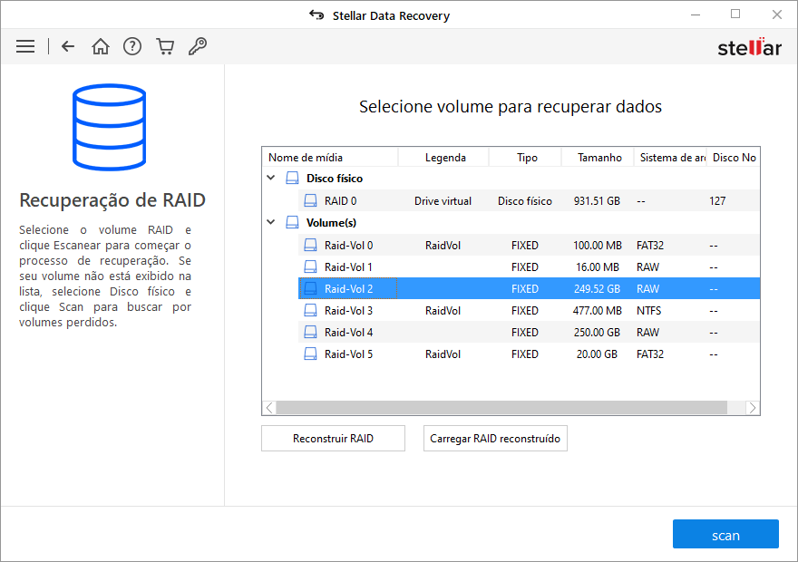The image size is (798, 562).
Task: Click the Raid-Vol 5 drive icon
Action: pyautogui.click(x=310, y=354)
